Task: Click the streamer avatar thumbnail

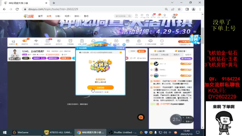Action: point(15,55)
